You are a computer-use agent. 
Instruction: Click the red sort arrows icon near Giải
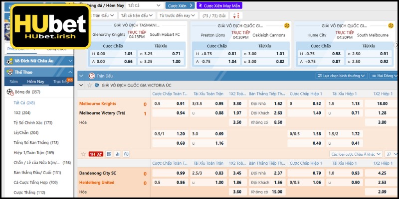236,15
